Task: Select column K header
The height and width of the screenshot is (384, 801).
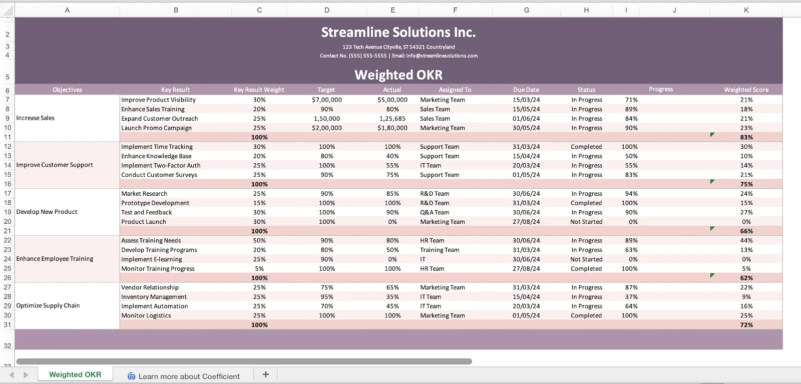Action: click(x=746, y=10)
